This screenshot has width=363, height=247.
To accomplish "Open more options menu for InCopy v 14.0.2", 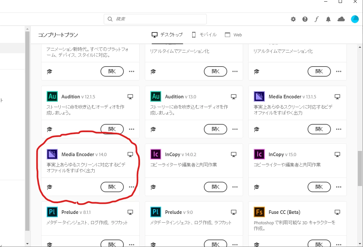I will 235,187.
